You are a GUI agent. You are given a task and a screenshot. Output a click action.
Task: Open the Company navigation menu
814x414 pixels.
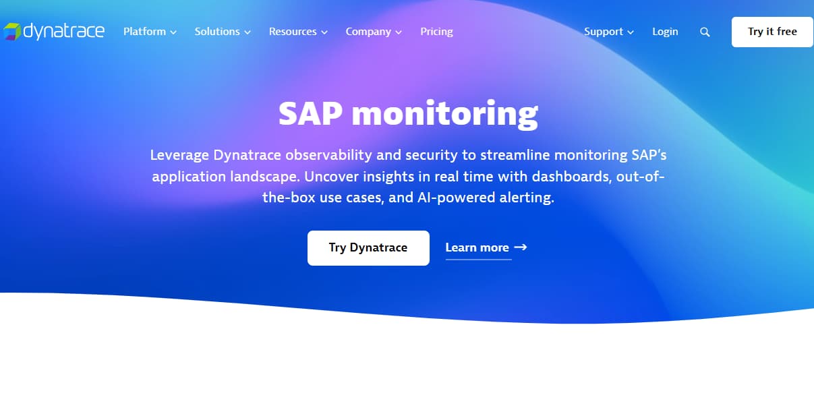(x=369, y=31)
